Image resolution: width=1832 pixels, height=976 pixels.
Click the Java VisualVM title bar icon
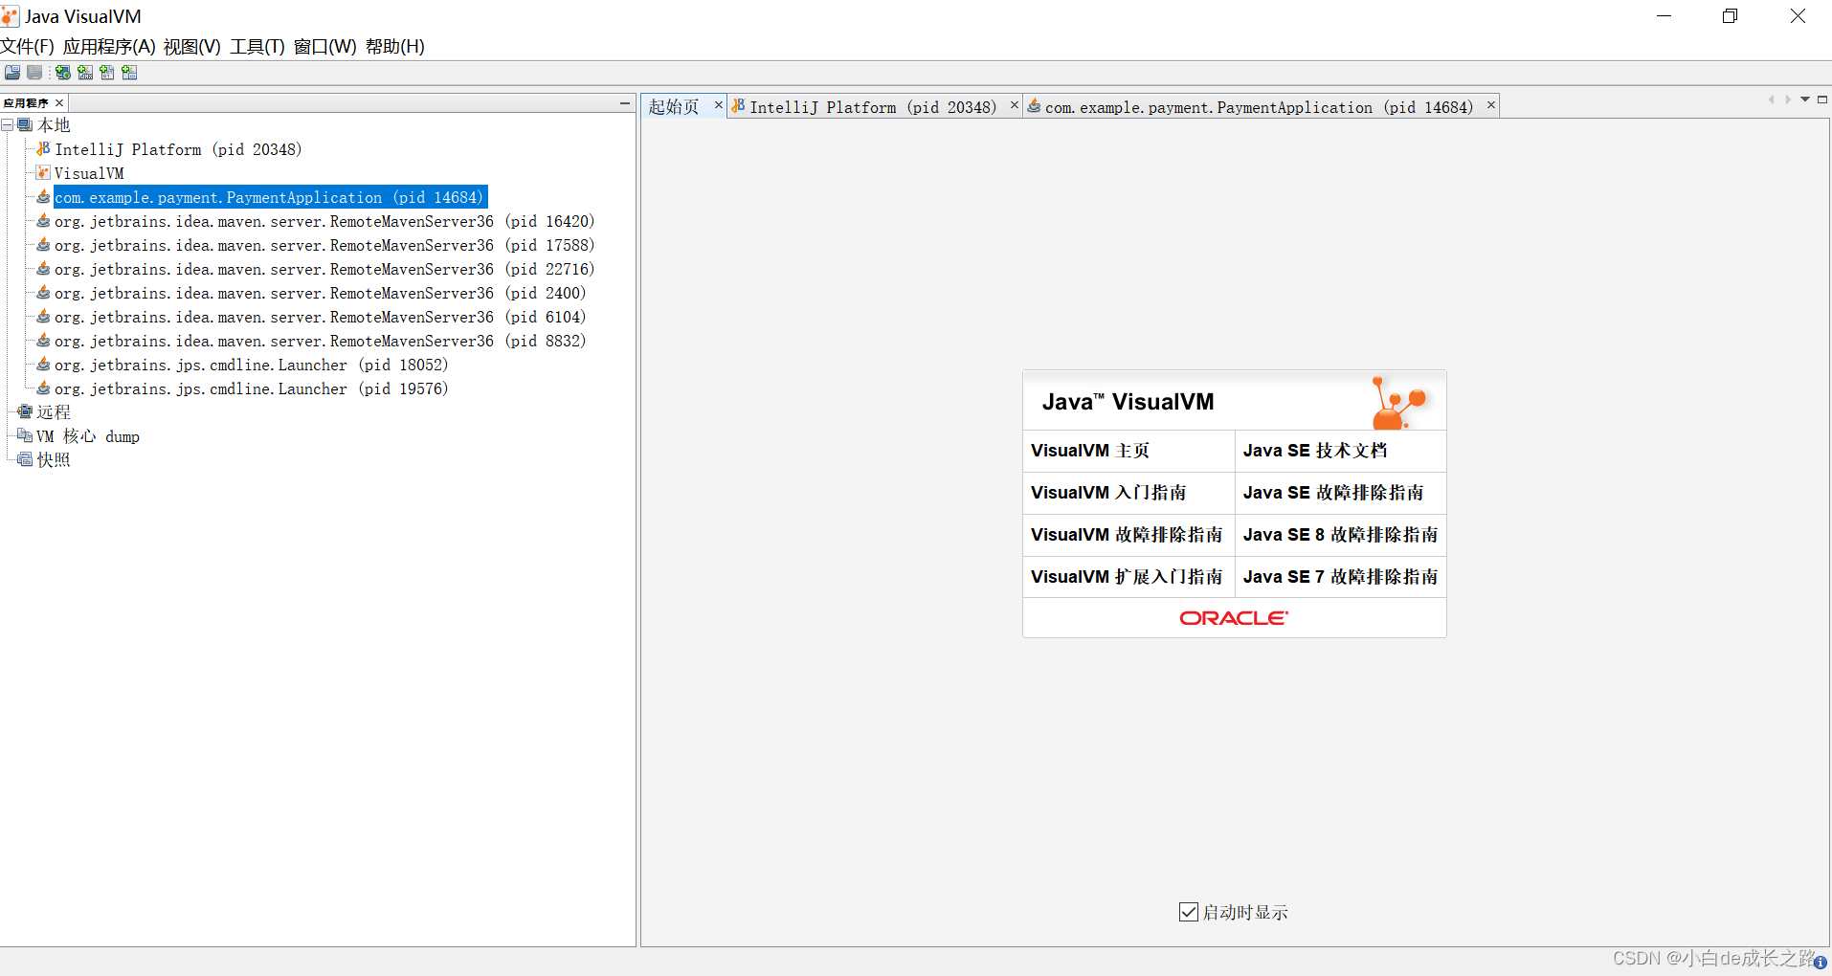10,16
